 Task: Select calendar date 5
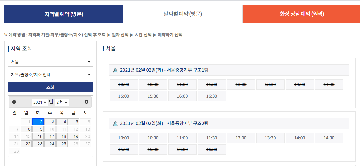point(74,122)
